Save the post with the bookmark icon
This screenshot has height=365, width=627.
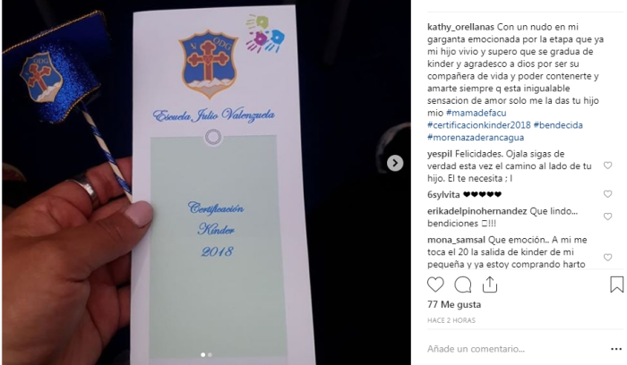(x=616, y=284)
